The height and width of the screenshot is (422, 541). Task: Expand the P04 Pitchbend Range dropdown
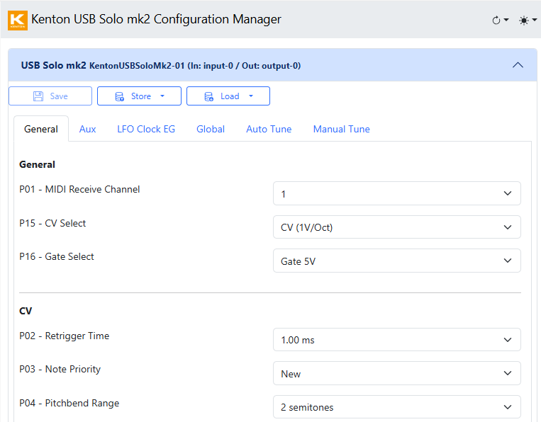point(396,407)
